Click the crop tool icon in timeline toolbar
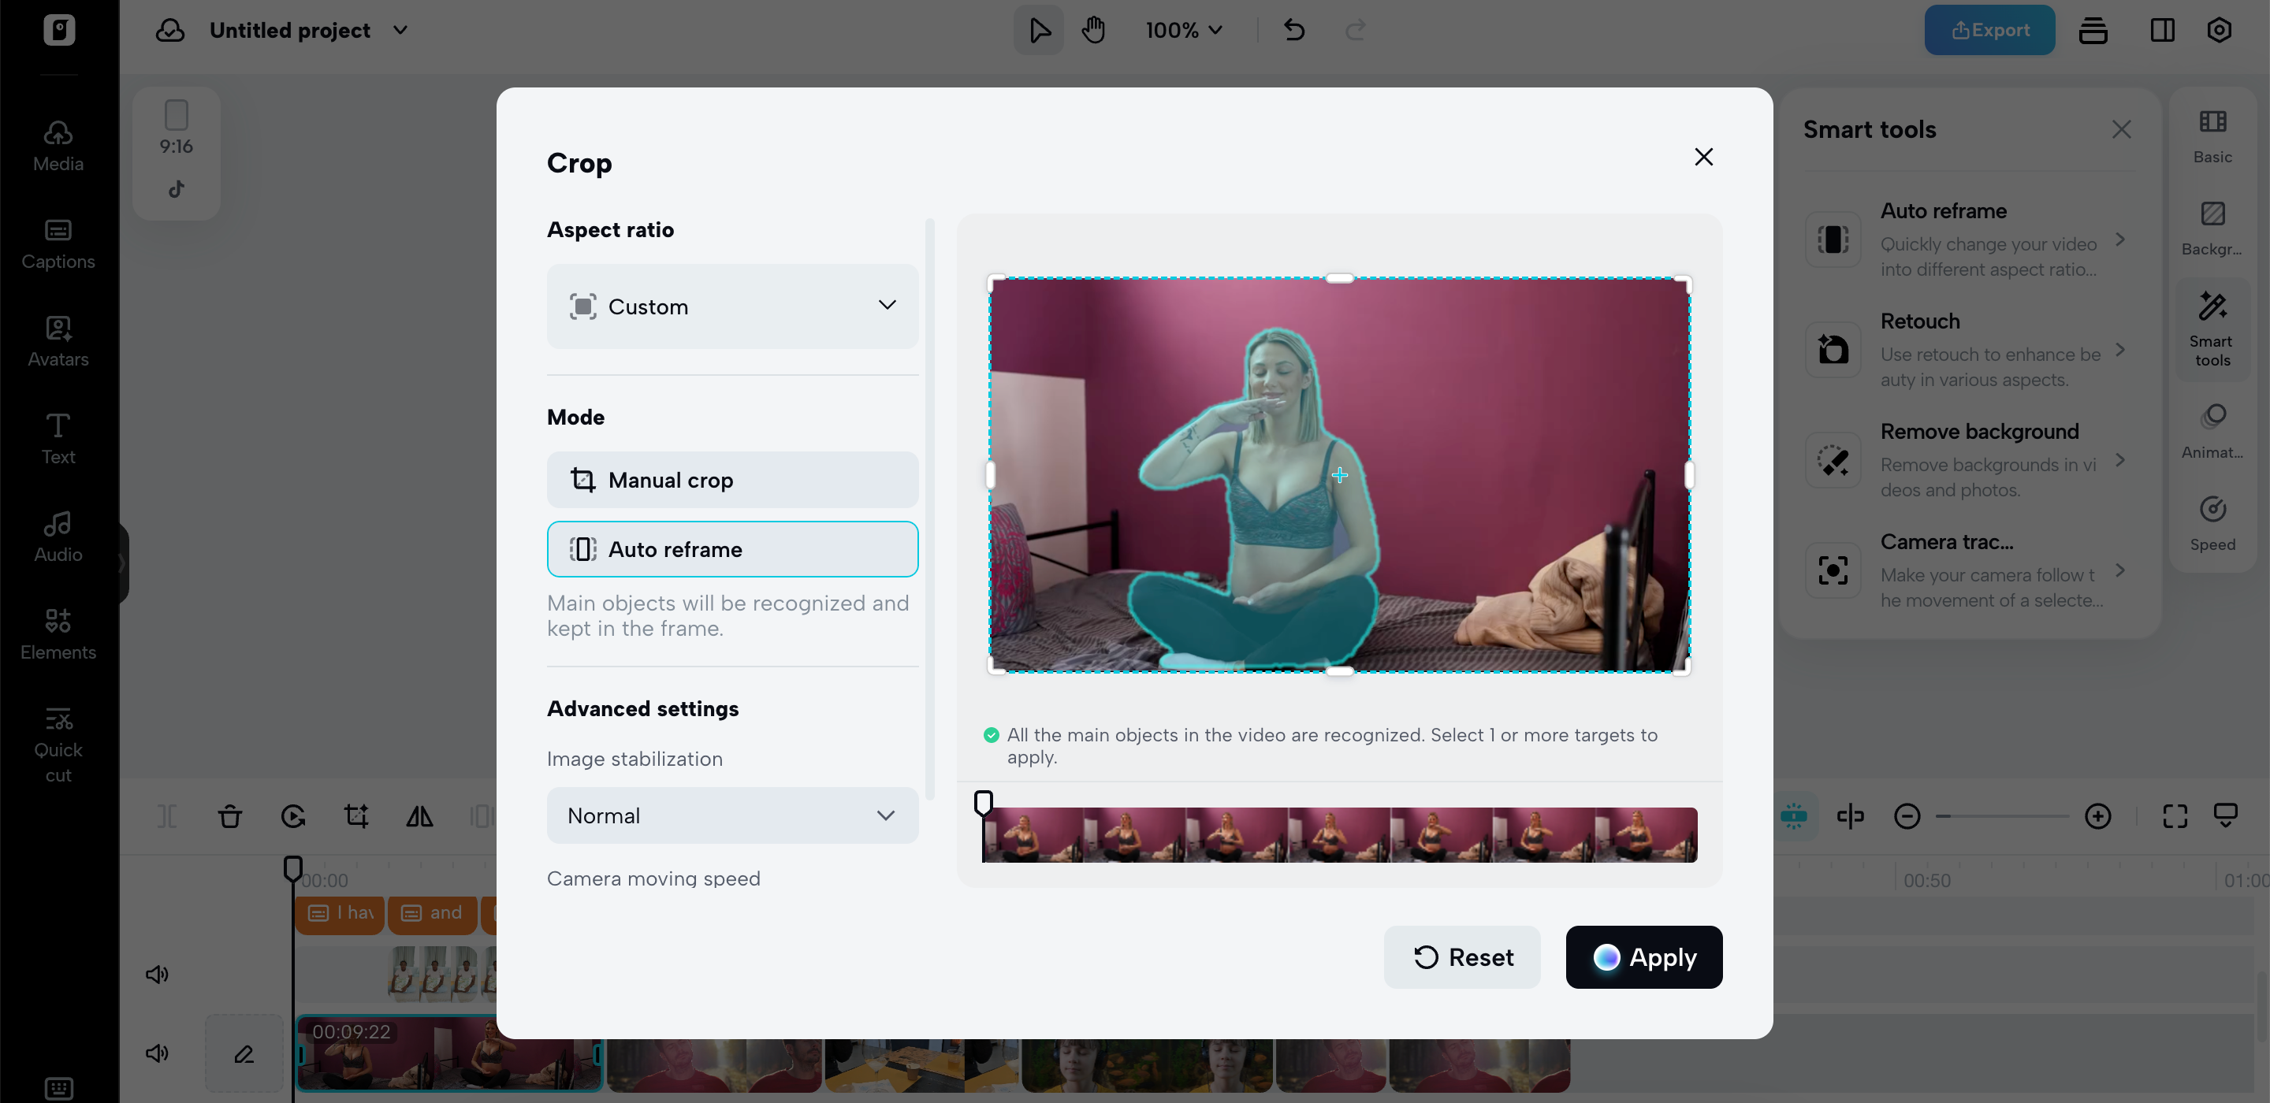Image resolution: width=2270 pixels, height=1103 pixels. click(x=356, y=815)
